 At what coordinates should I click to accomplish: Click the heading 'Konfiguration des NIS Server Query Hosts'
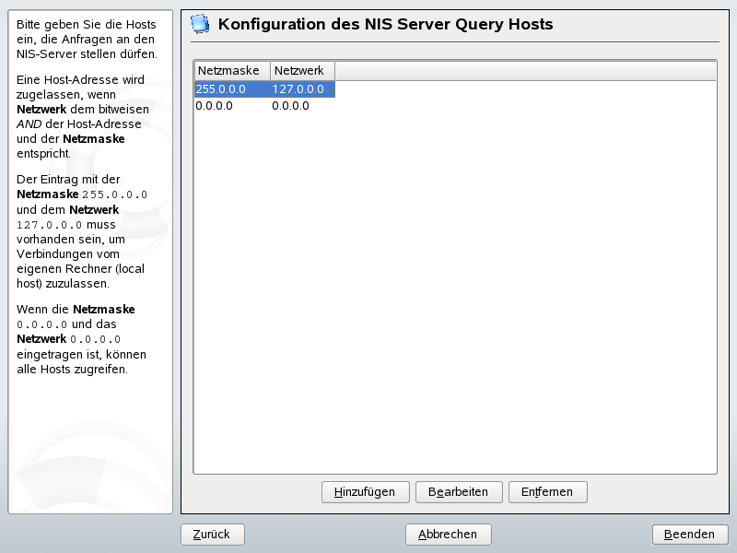(x=385, y=24)
